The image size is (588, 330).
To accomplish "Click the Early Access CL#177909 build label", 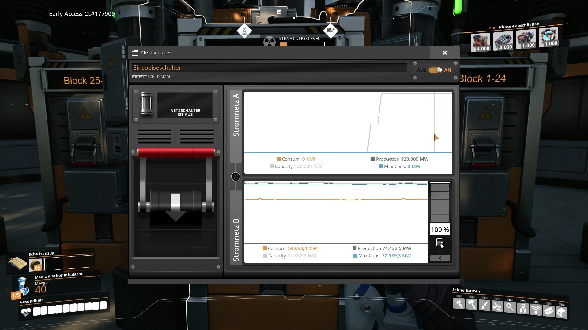I will 82,14.
